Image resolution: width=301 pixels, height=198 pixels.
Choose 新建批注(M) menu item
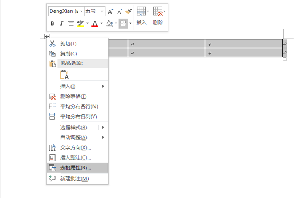click(x=77, y=179)
